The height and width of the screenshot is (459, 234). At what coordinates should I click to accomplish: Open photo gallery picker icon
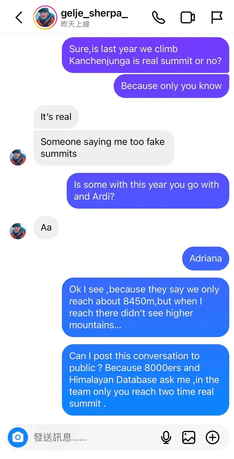coord(189,437)
